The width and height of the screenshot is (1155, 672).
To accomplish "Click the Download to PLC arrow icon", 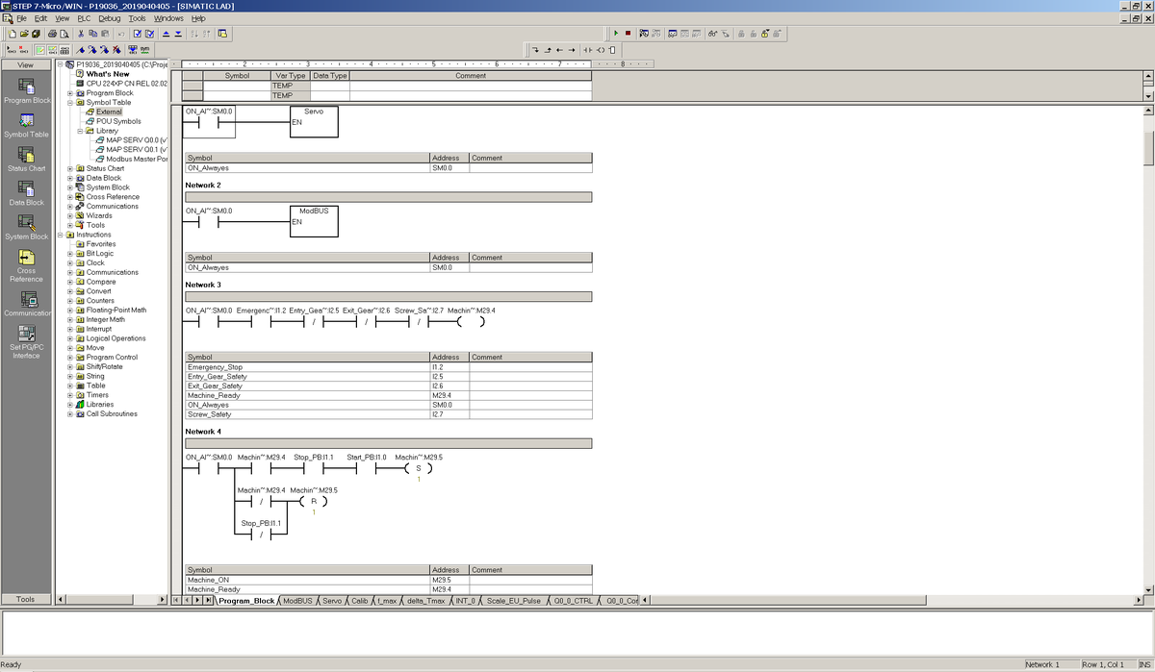I will point(178,34).
